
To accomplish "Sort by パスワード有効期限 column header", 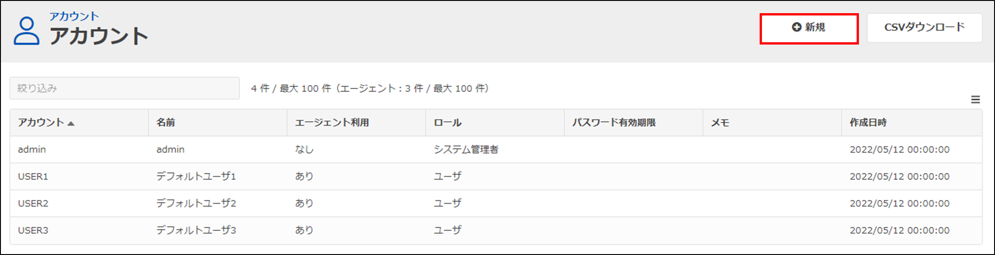I will coord(614,122).
